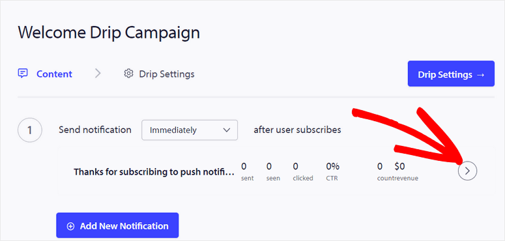Click Add New Notification button

117,225
